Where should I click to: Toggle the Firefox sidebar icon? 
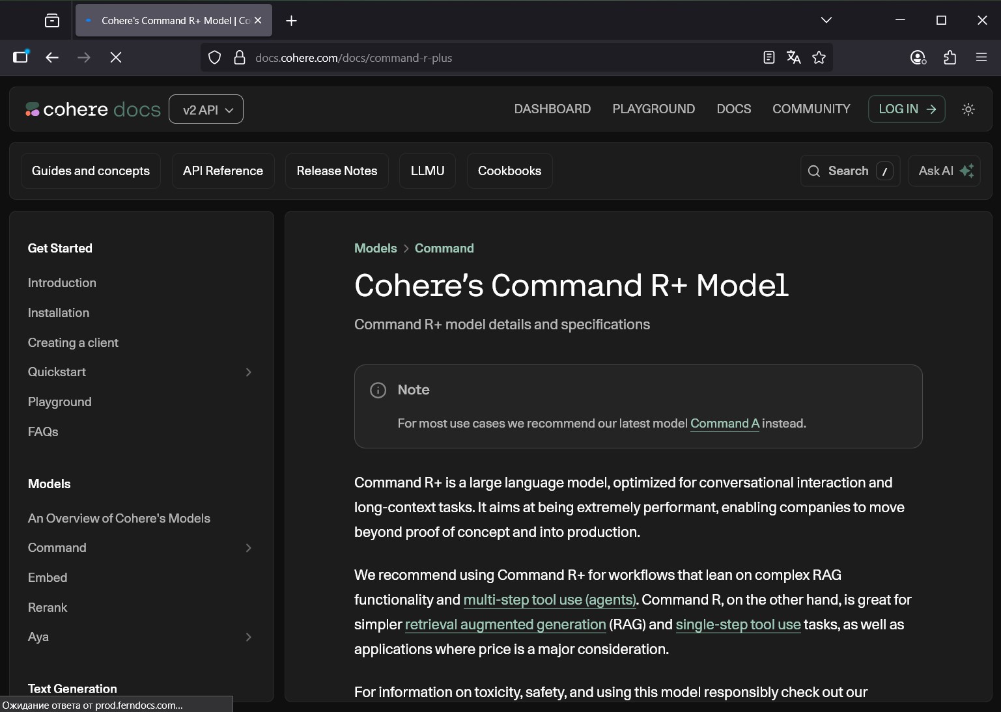pyautogui.click(x=21, y=57)
